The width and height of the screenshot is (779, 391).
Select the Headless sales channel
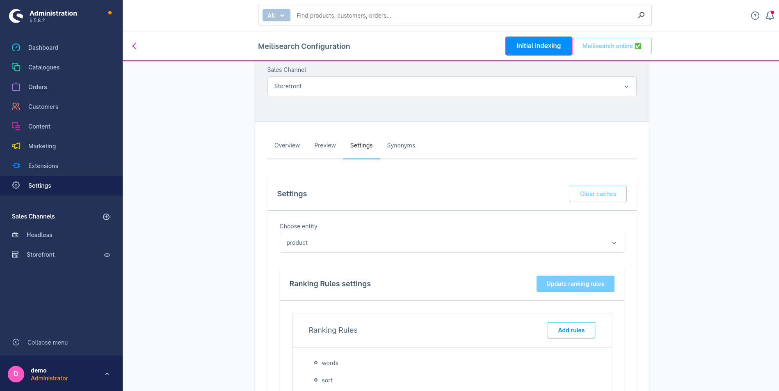pos(39,235)
